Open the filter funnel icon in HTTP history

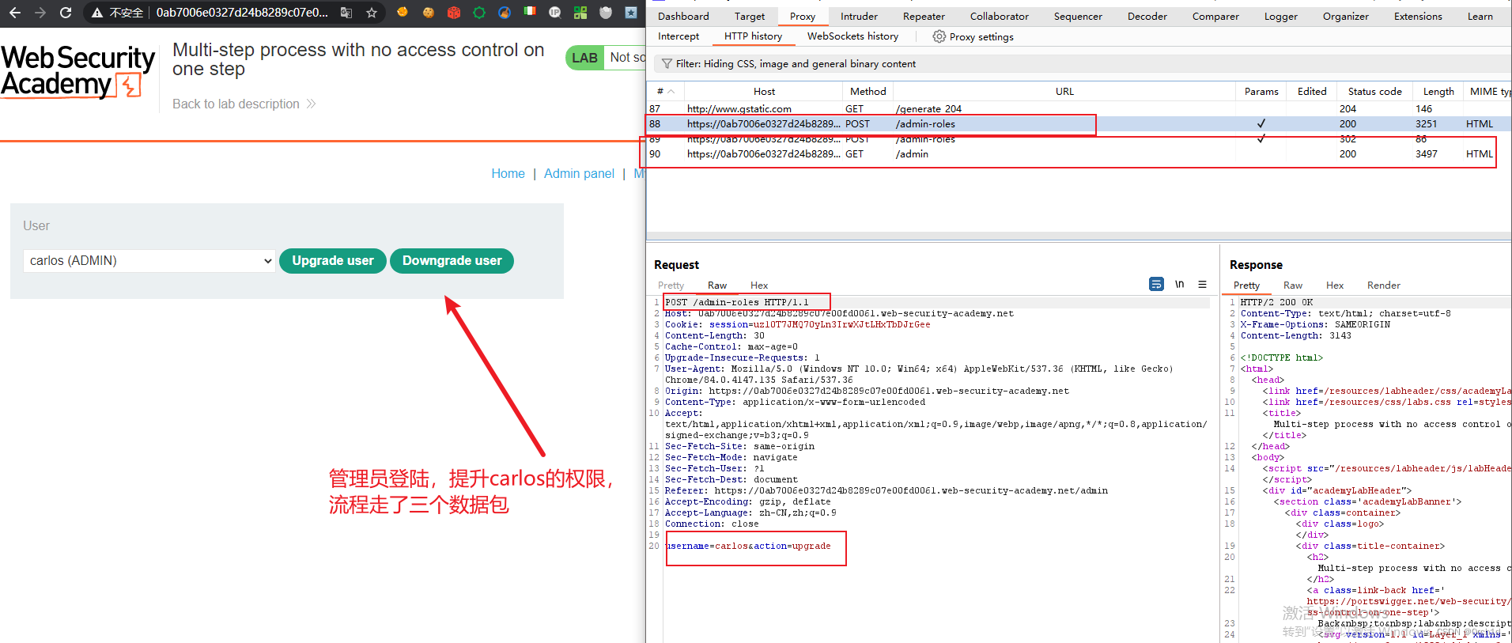[x=667, y=64]
